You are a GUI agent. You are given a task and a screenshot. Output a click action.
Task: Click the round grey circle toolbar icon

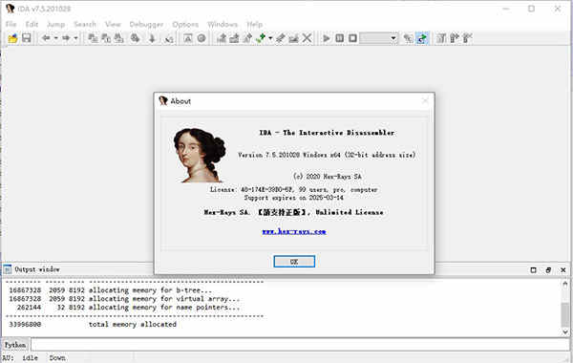click(x=202, y=38)
